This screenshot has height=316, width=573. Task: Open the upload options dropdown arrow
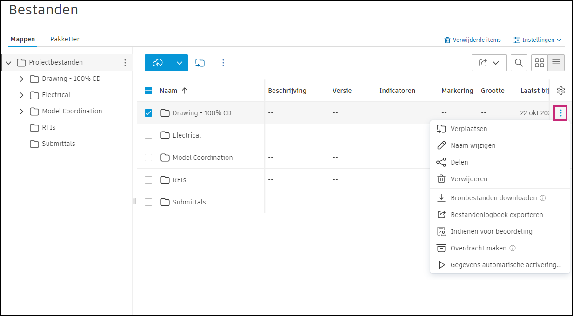coord(180,63)
